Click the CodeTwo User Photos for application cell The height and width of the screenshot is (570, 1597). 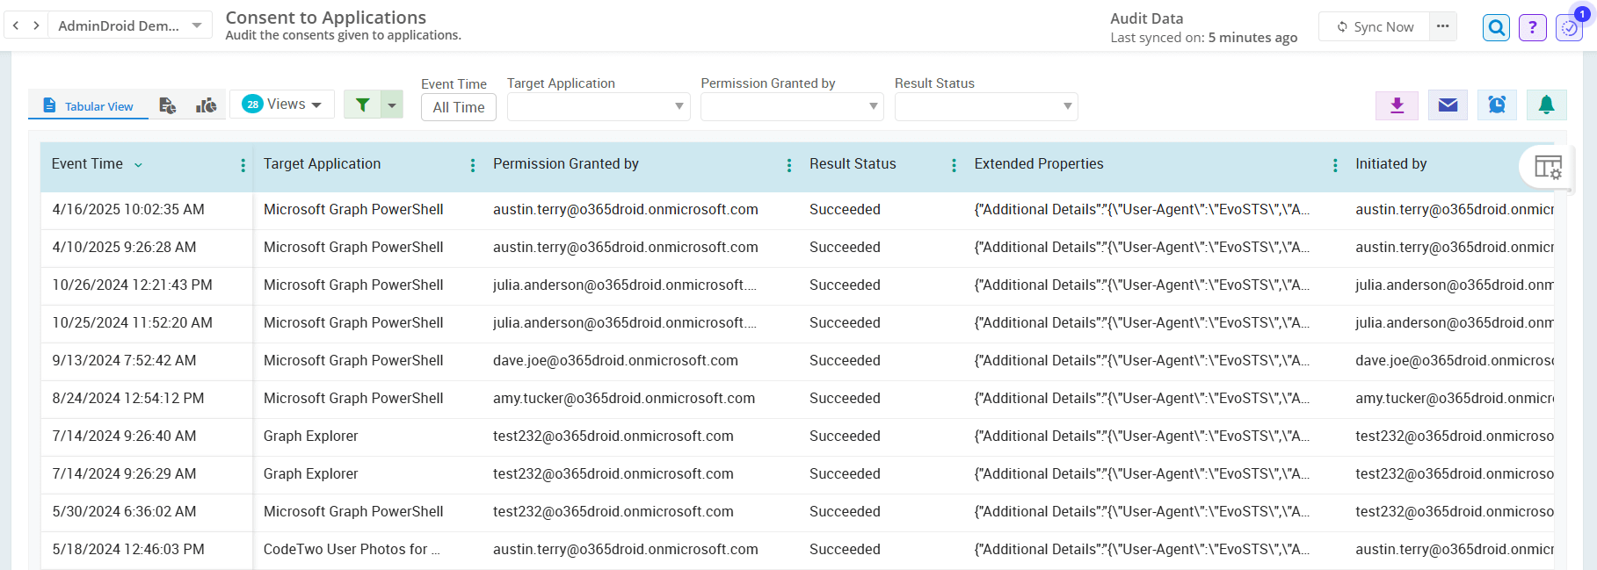coord(352,549)
